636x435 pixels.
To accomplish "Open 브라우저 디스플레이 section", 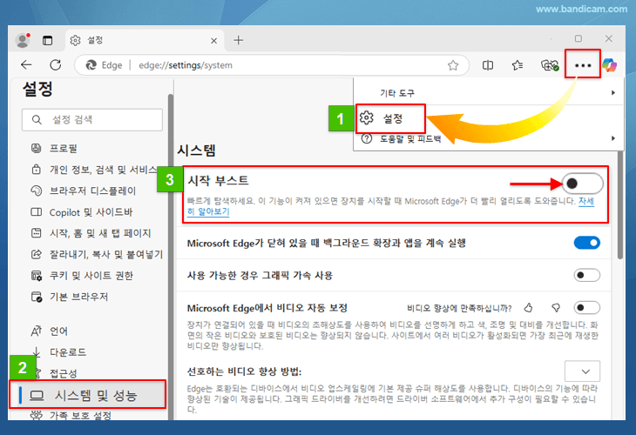I will 83,191.
